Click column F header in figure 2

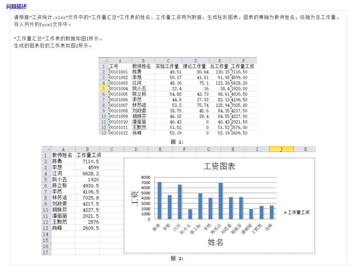184,149
